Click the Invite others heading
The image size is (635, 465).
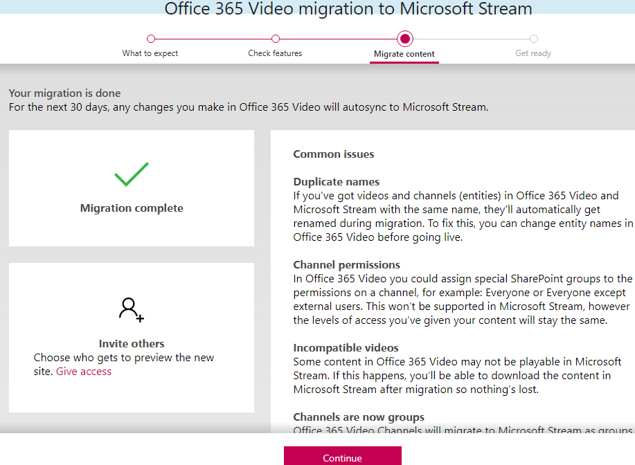132,344
